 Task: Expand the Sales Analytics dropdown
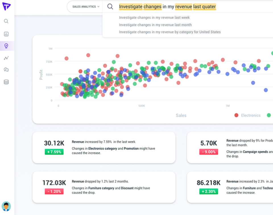pos(86,7)
